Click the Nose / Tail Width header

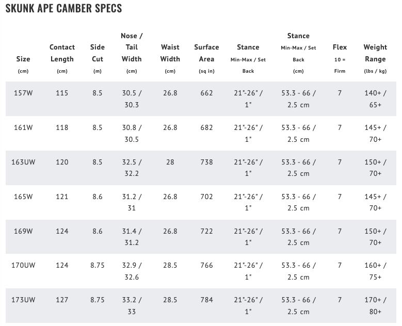point(132,47)
